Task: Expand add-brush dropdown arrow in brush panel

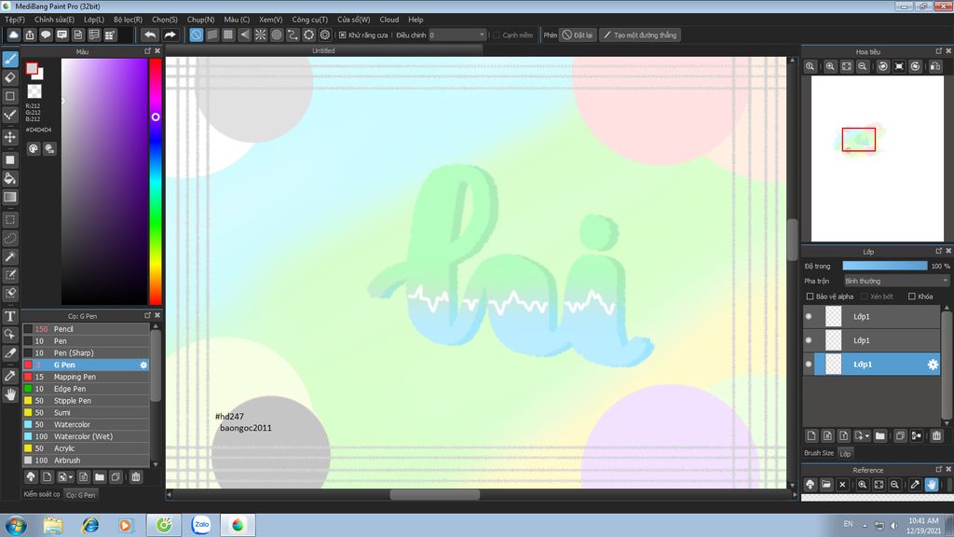Action: 71,477
